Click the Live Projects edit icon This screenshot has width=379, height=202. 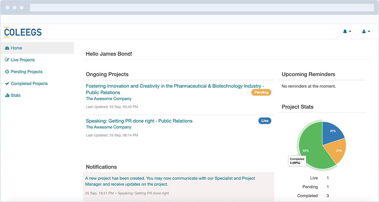(x=7, y=60)
